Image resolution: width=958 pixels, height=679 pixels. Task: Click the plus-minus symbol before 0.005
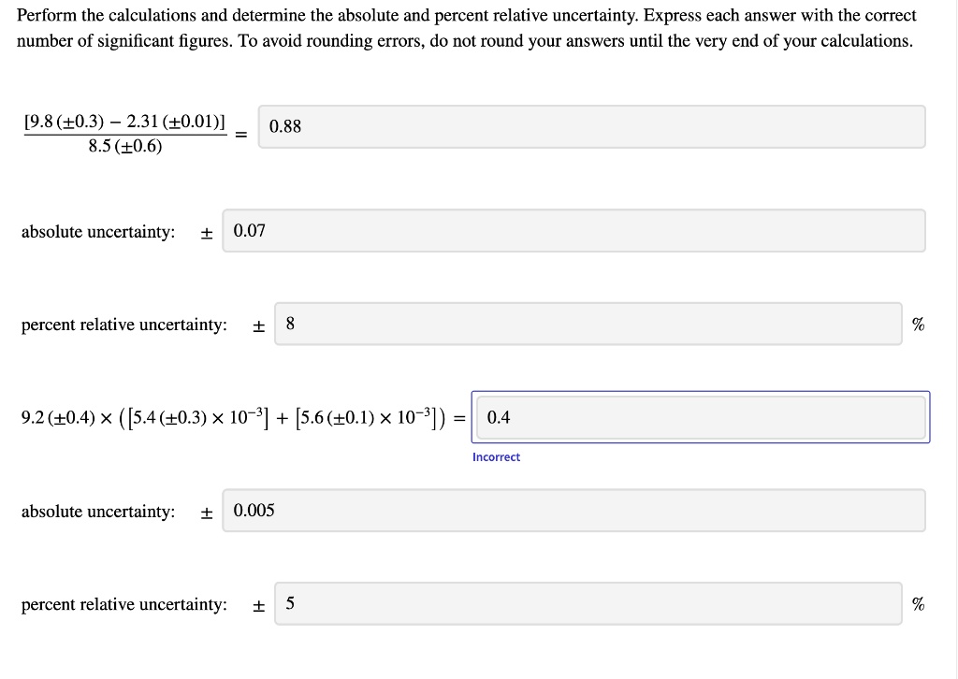point(207,511)
